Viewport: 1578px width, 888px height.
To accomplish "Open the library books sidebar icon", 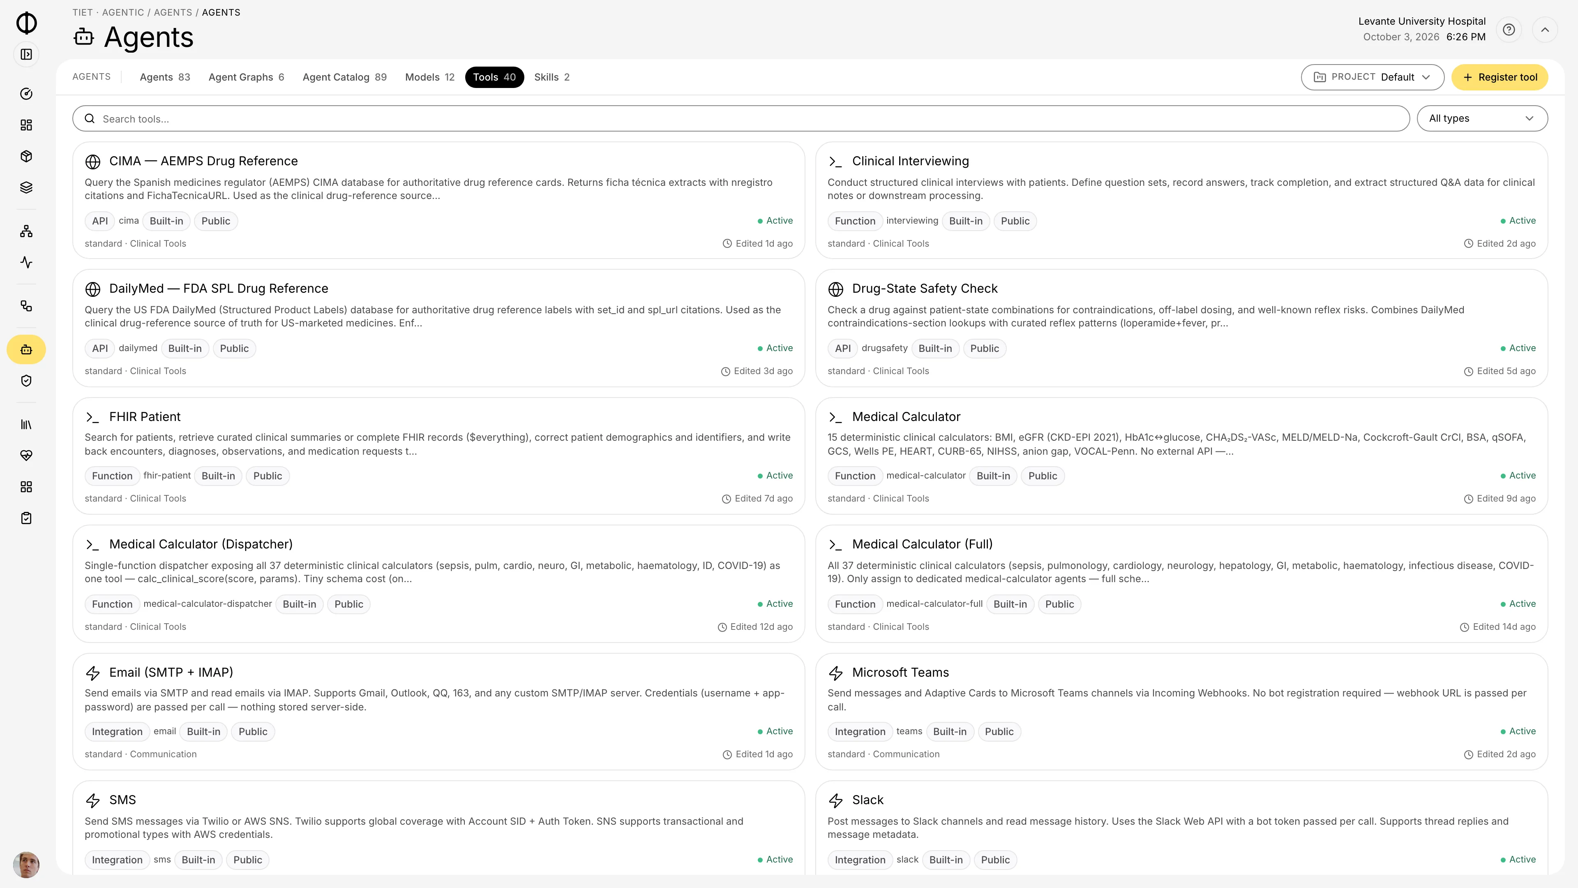I will tap(26, 424).
